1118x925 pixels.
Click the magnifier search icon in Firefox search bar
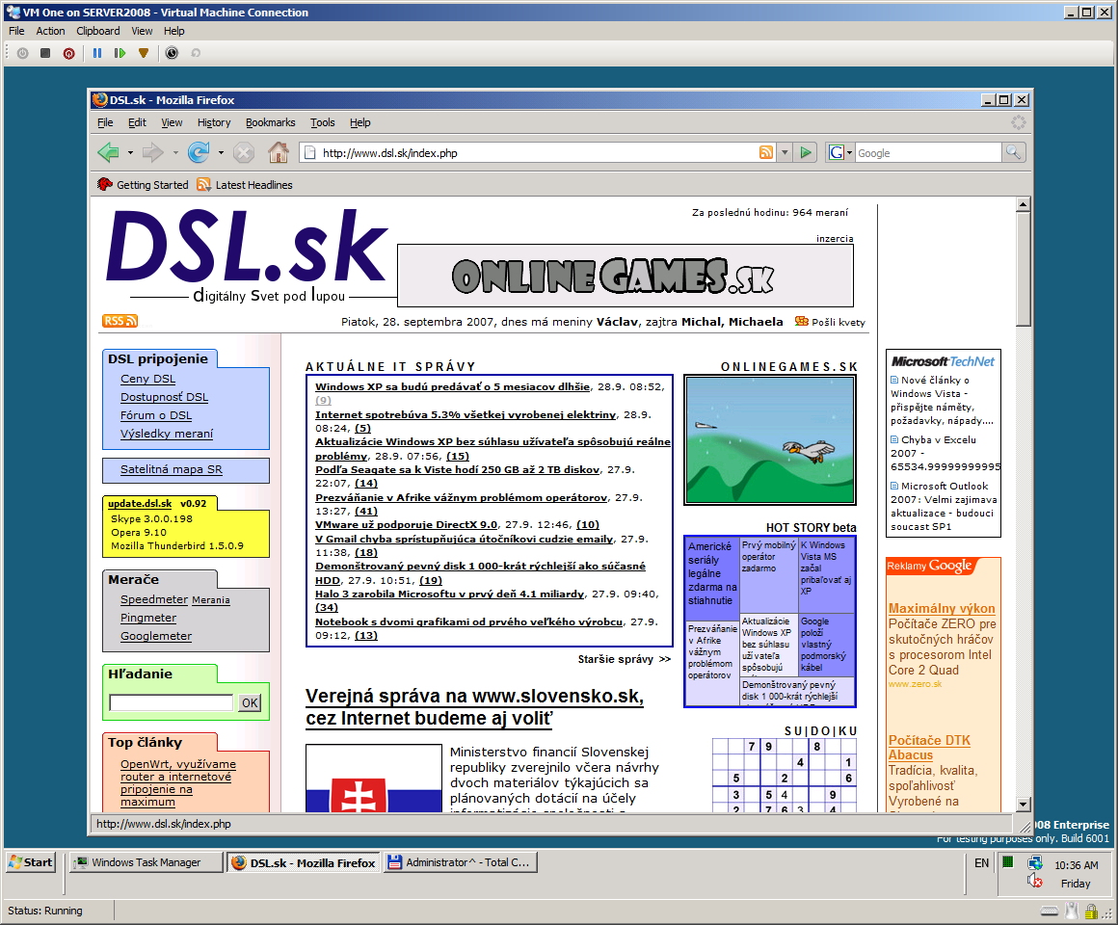click(x=1013, y=152)
